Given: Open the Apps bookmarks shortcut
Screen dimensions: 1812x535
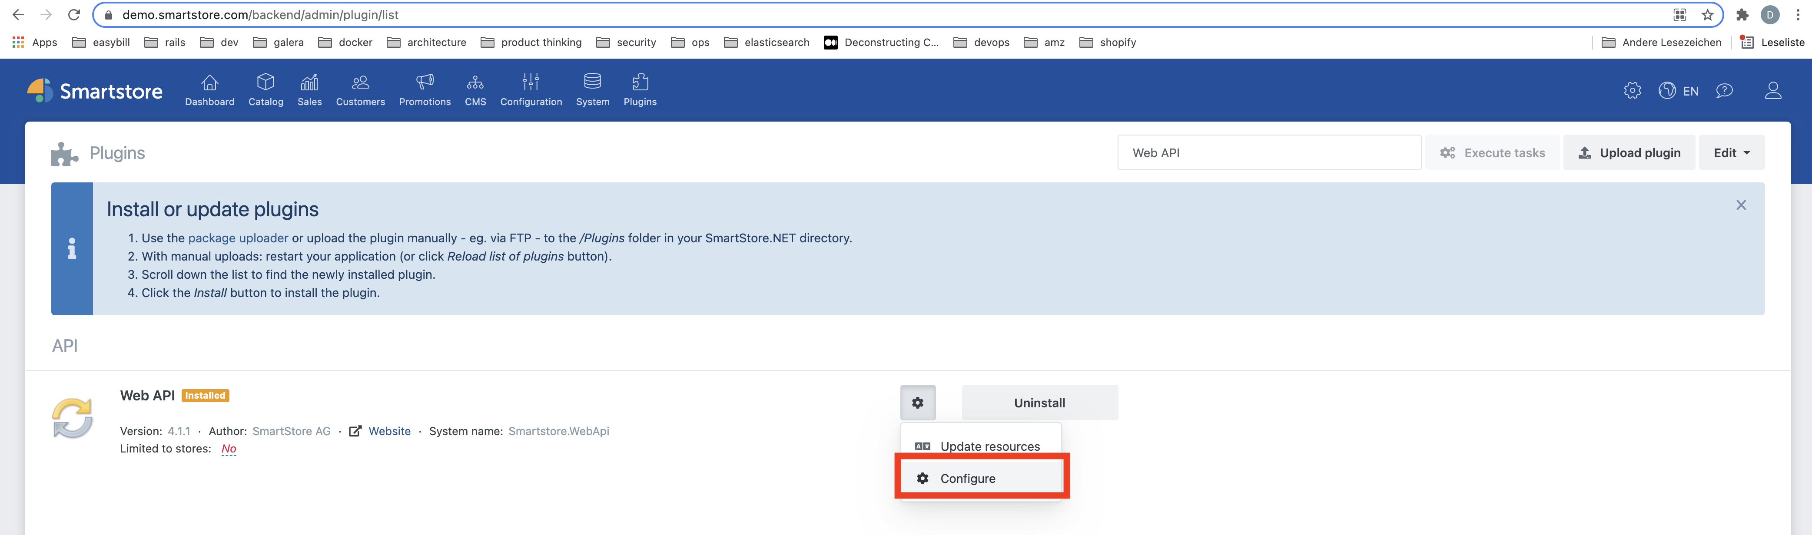Looking at the screenshot, I should [x=34, y=42].
